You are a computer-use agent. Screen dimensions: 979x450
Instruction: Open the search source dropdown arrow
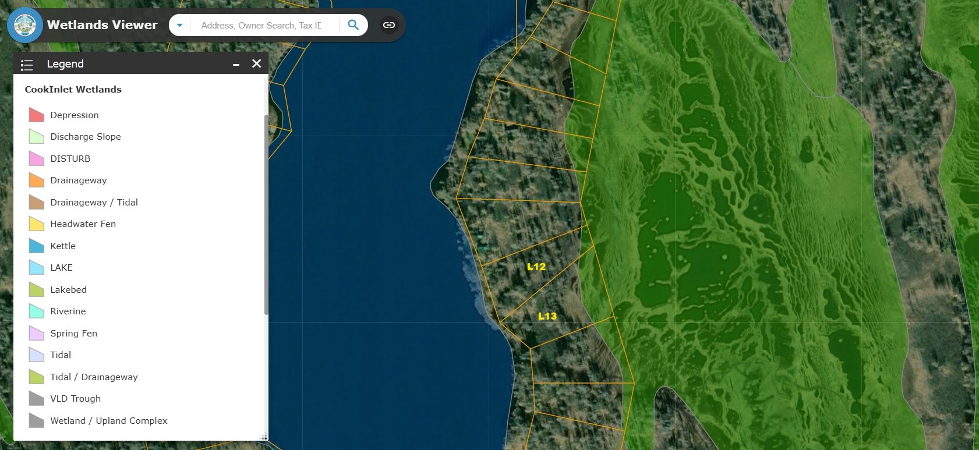(x=180, y=25)
